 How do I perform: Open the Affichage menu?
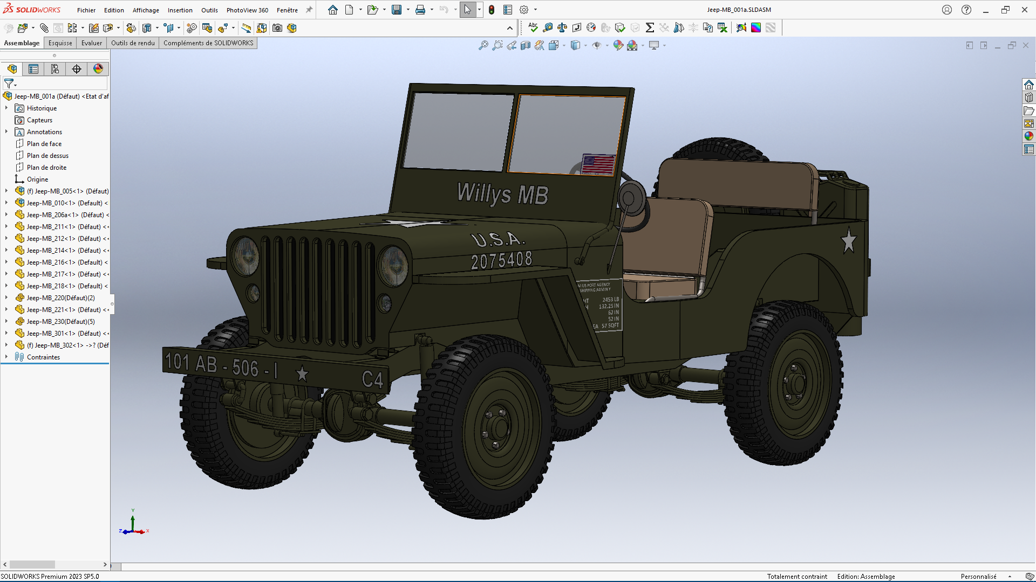(x=146, y=10)
